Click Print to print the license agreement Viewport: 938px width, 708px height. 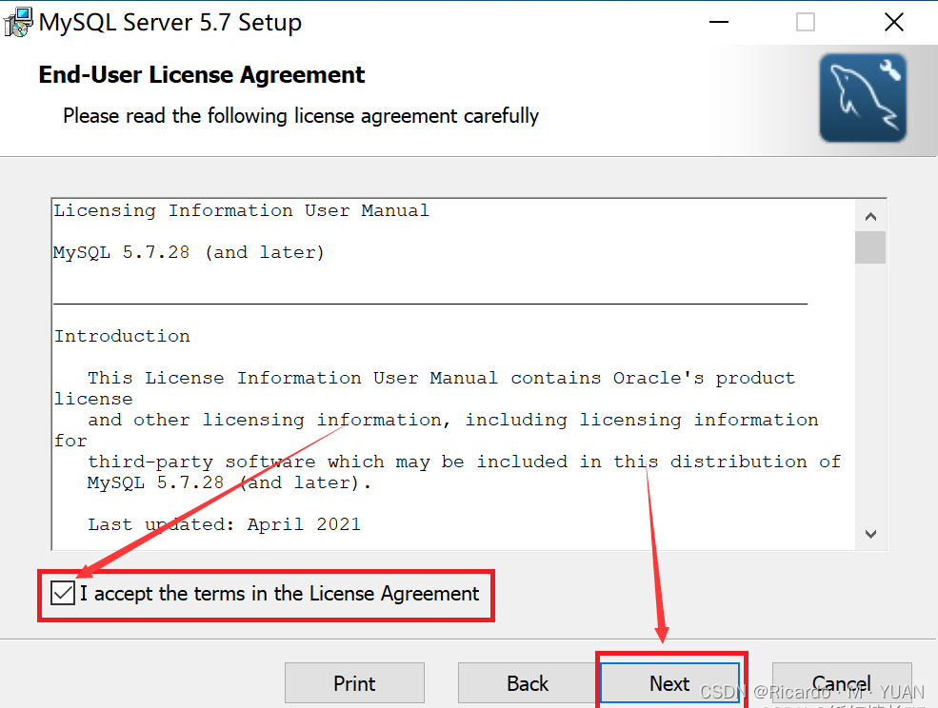coord(354,683)
